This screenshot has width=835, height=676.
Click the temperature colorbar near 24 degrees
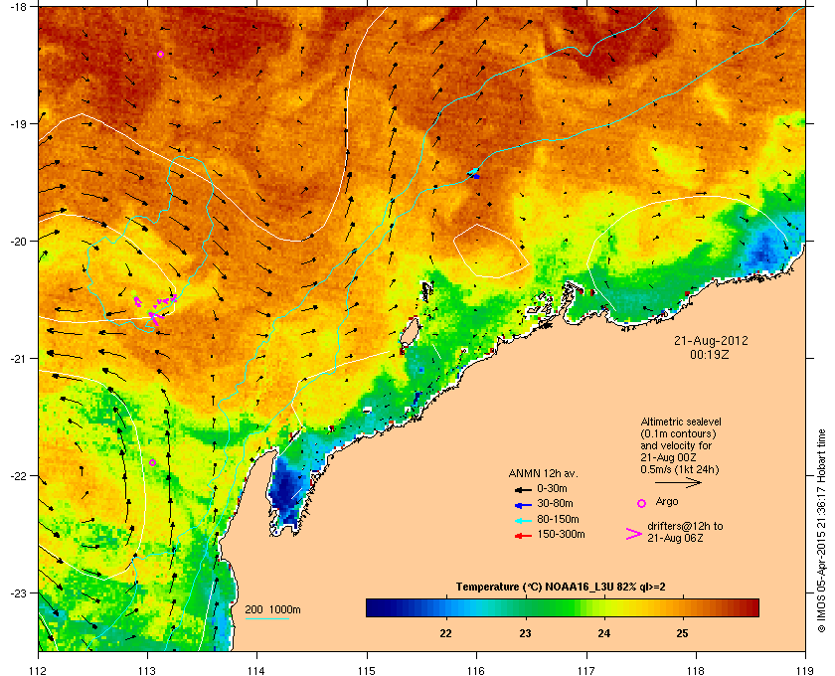tap(604, 607)
